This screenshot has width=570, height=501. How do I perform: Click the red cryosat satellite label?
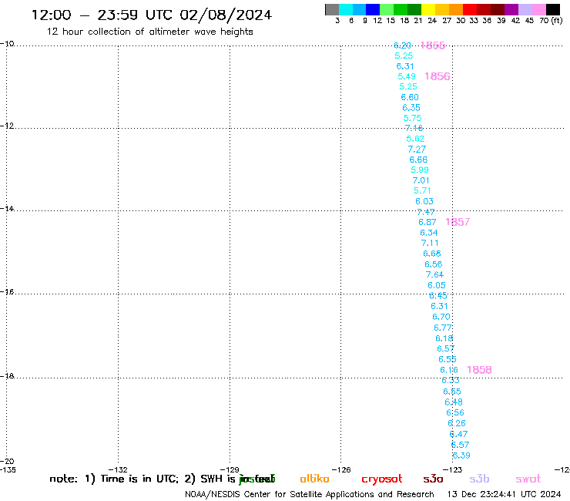click(382, 479)
